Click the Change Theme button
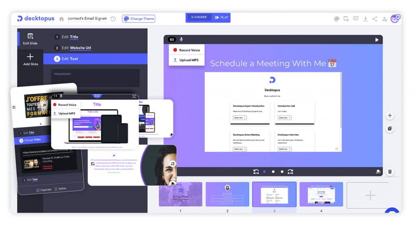417x227 pixels. 139,19
